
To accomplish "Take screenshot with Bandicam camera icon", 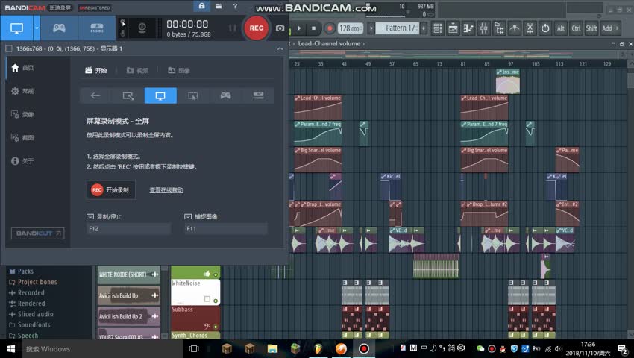I will (280, 28).
